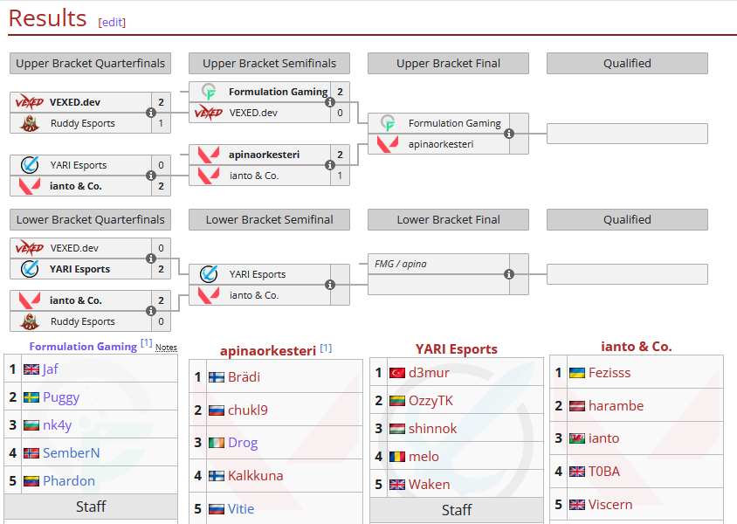The width and height of the screenshot is (737, 524).
Task: Click Wales flag next to ianto
Action: 577,438
